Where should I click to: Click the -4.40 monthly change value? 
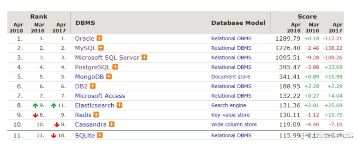tap(312, 125)
